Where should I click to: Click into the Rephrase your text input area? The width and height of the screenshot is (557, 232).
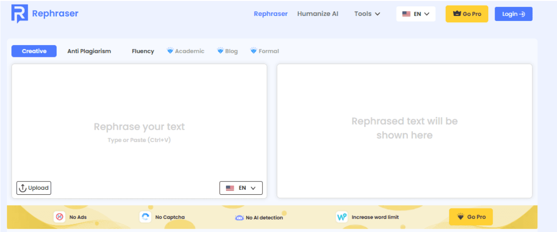pyautogui.click(x=139, y=131)
